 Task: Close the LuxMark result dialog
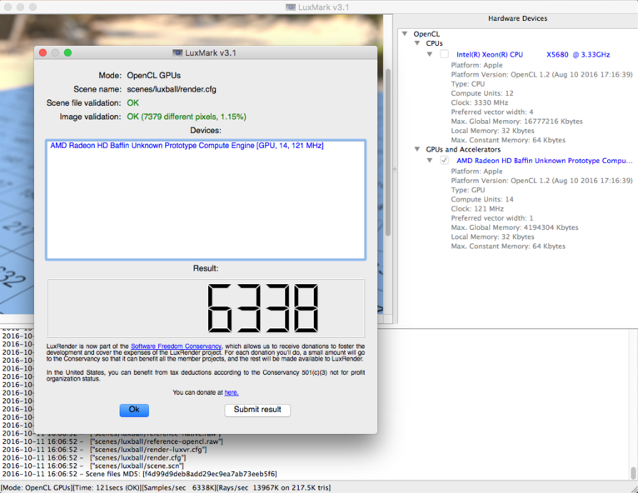42,52
